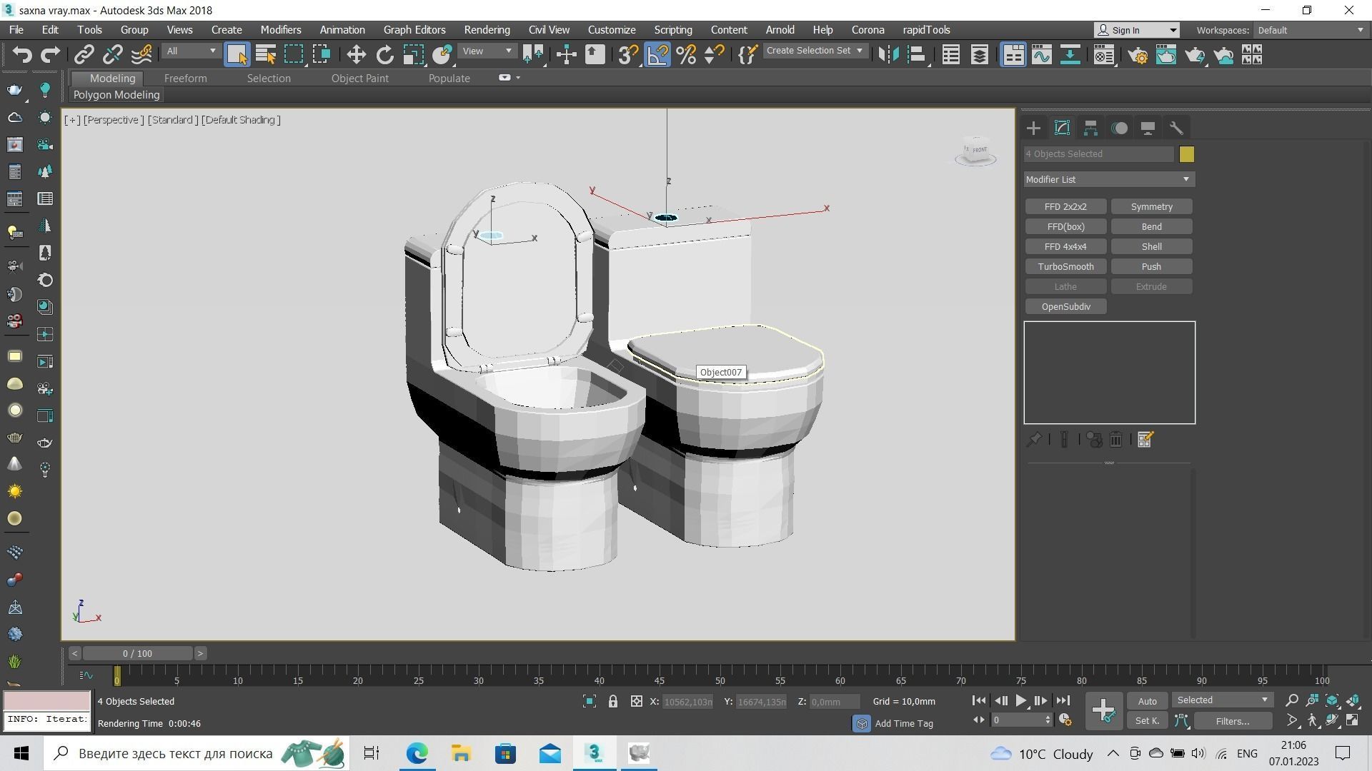Image resolution: width=1372 pixels, height=771 pixels.
Task: Toggle Isolate Selection icon
Action: [589, 702]
